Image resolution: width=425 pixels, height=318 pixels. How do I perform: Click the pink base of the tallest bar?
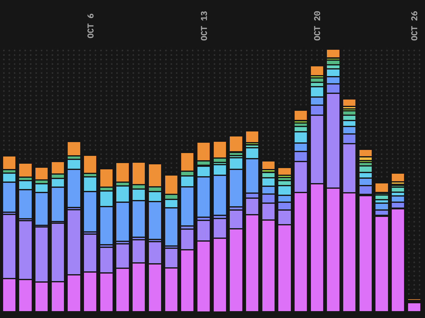point(333,250)
